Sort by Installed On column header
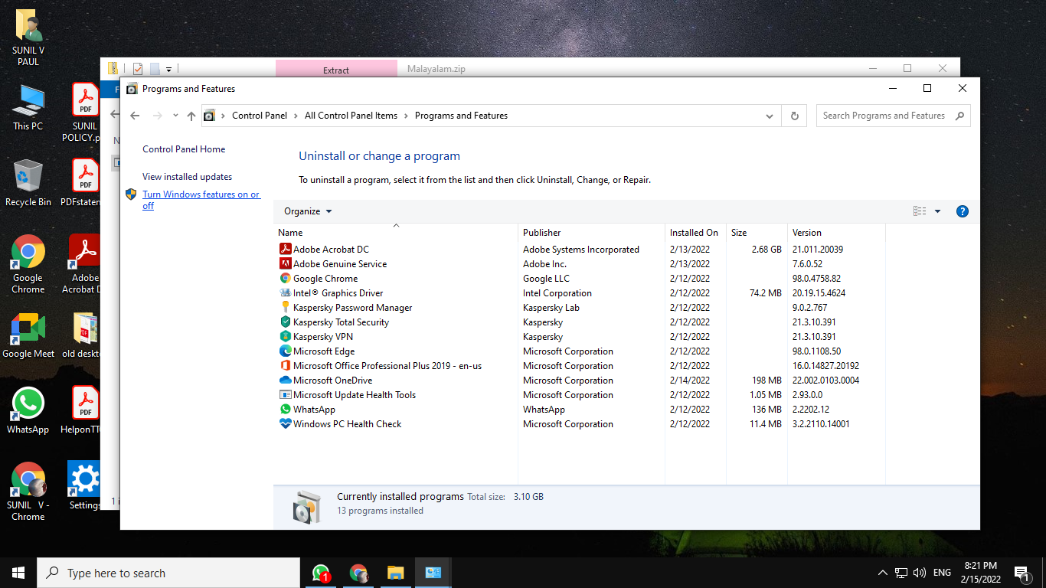This screenshot has height=588, width=1046. click(695, 232)
